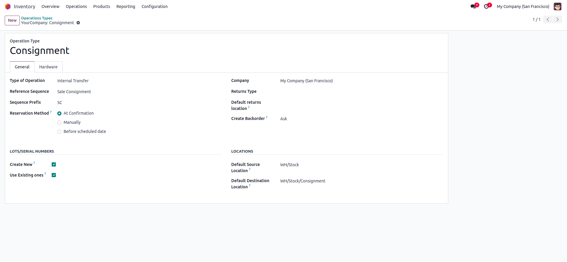The height and width of the screenshot is (262, 567).
Task: Uncheck the Create New lots checkbox
Action: coord(54,164)
